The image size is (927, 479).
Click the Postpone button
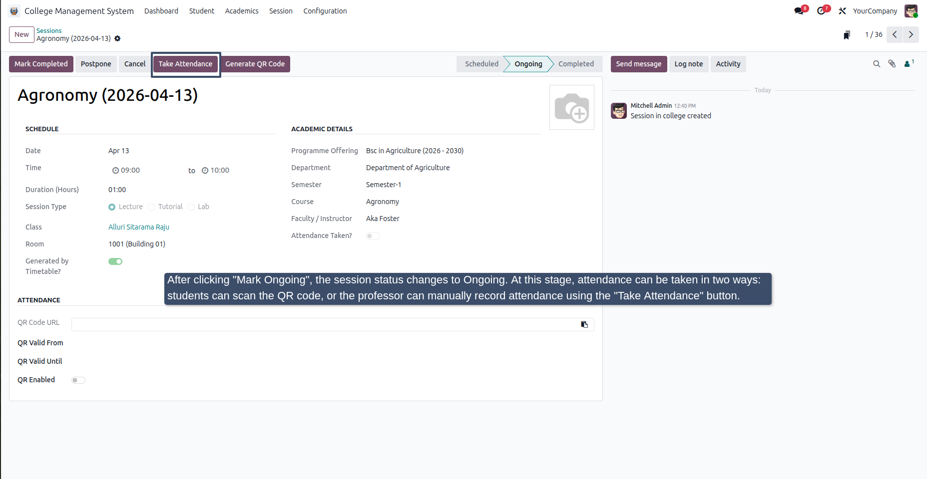96,64
